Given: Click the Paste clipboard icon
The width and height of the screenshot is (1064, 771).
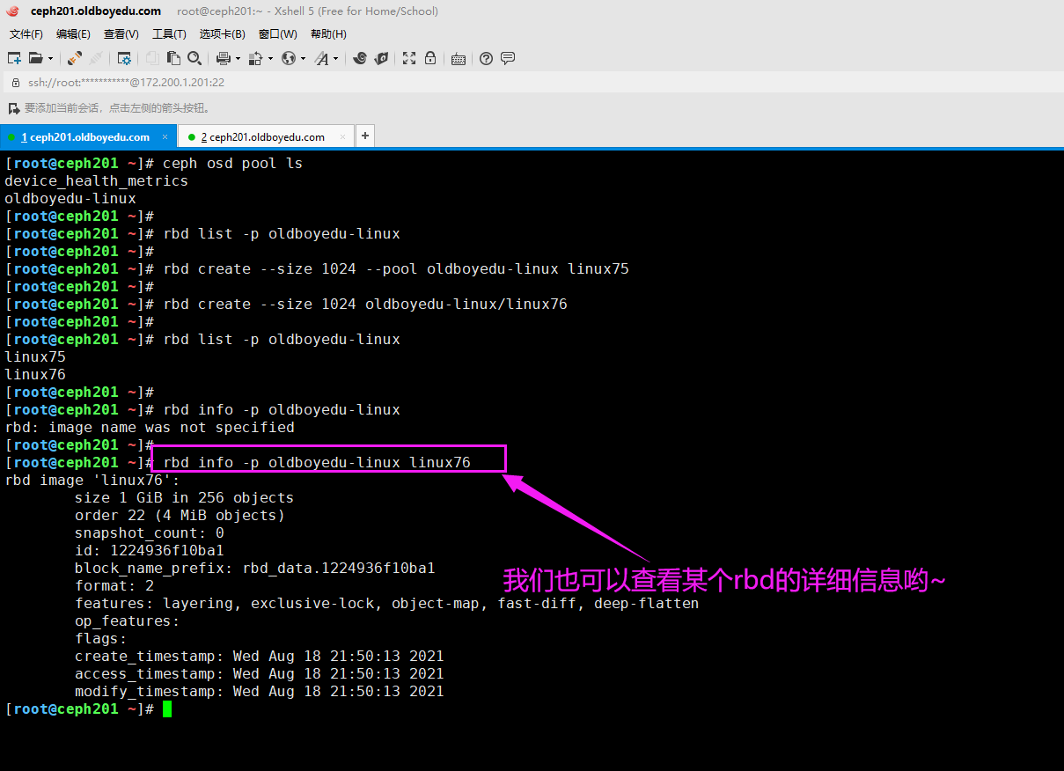Looking at the screenshot, I should 173,59.
